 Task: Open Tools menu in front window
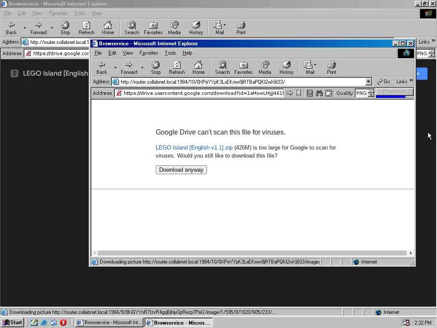[170, 53]
